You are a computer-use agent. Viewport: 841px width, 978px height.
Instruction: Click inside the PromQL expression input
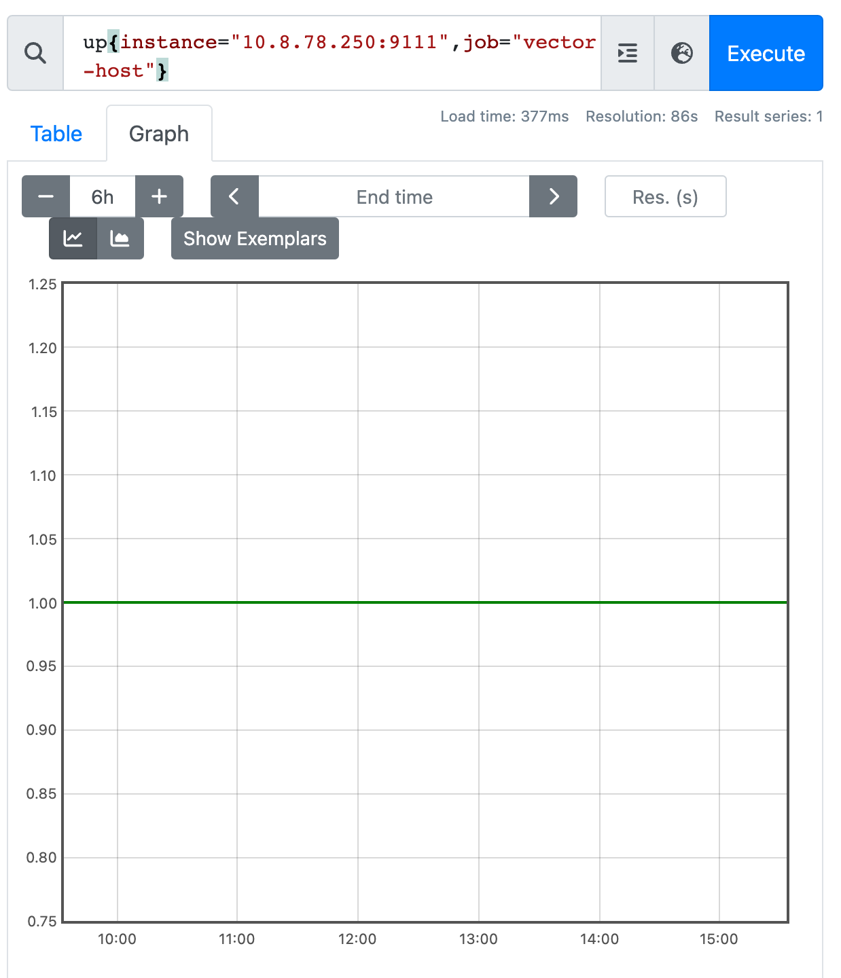pyautogui.click(x=340, y=54)
